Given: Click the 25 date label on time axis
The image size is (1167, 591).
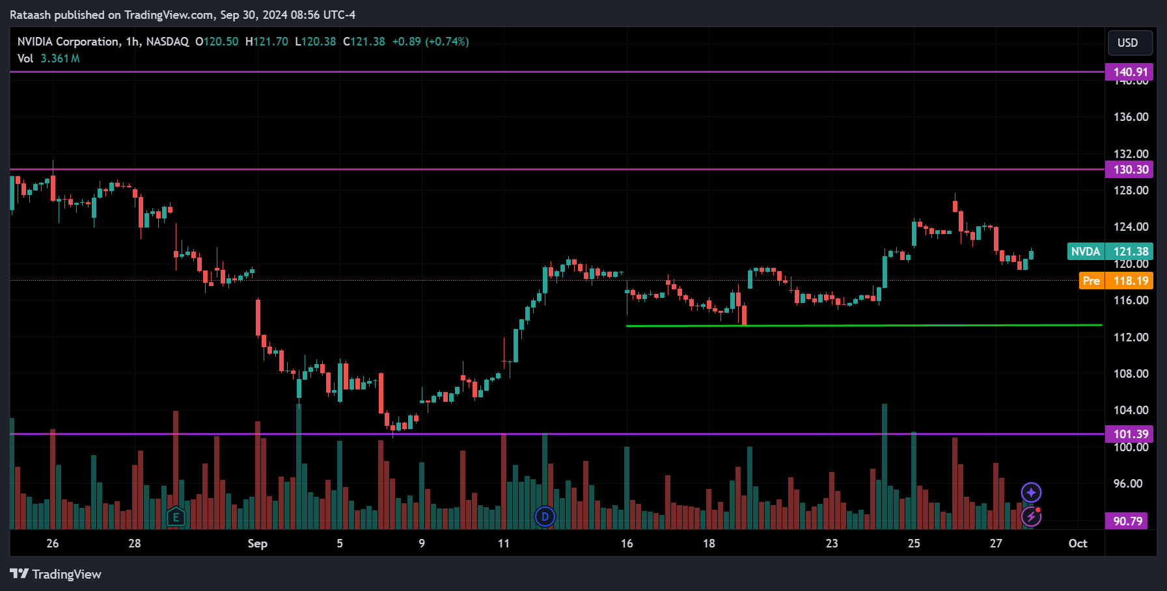Looking at the screenshot, I should pyautogui.click(x=914, y=544).
